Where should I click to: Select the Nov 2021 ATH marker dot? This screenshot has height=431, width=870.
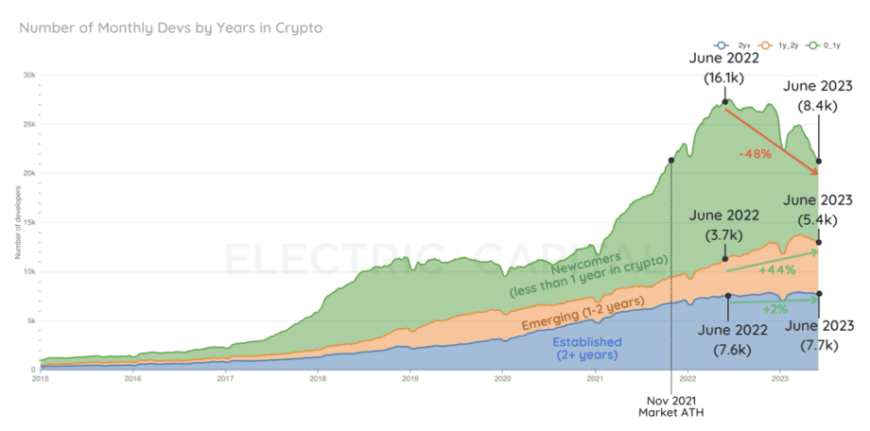point(671,161)
